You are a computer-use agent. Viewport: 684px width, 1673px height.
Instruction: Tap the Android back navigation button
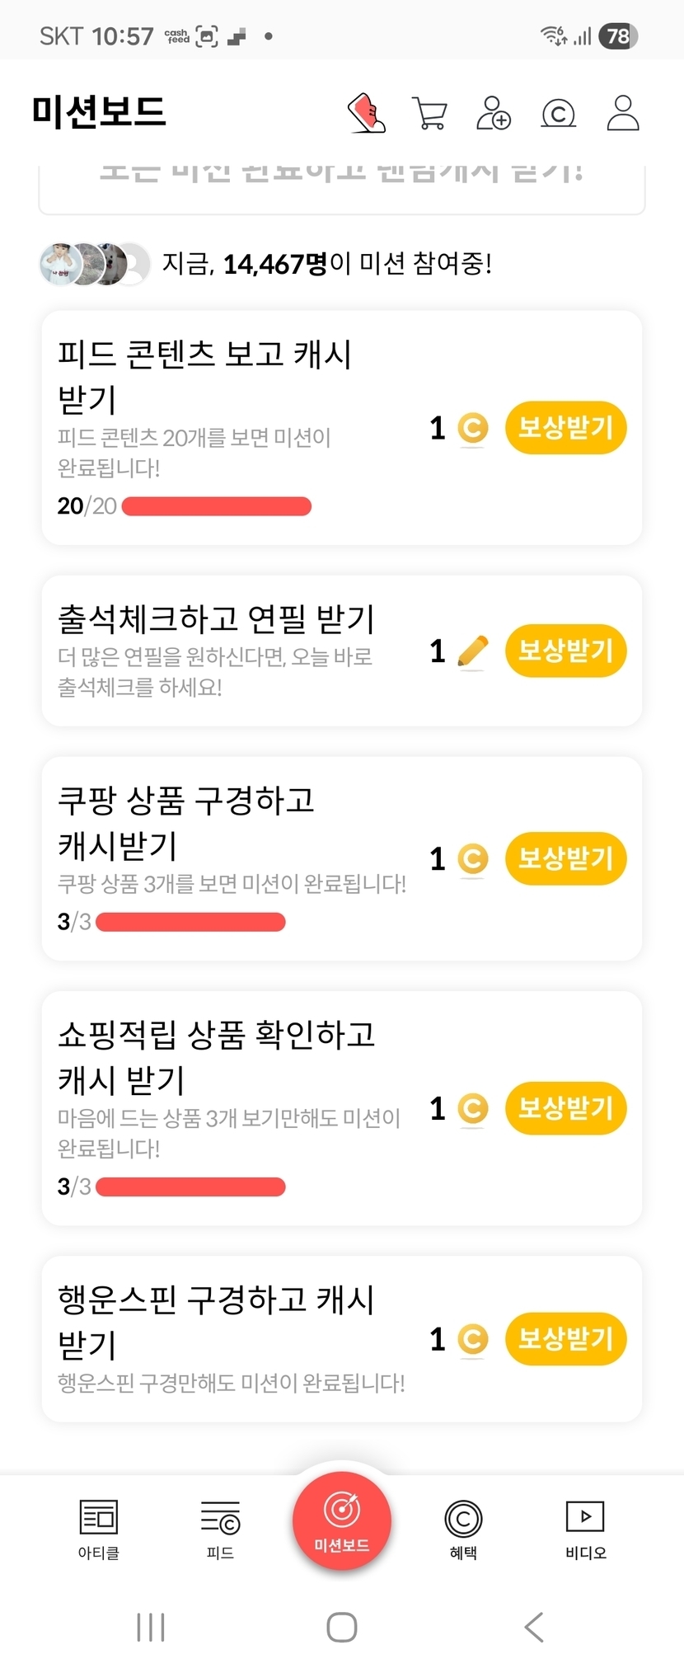coord(534,1627)
